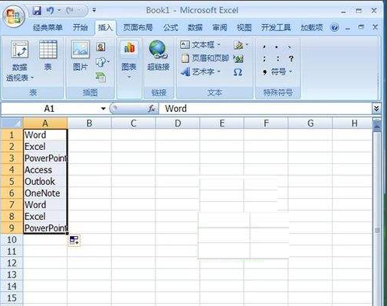Insert a text box (文本框)

click(200, 45)
